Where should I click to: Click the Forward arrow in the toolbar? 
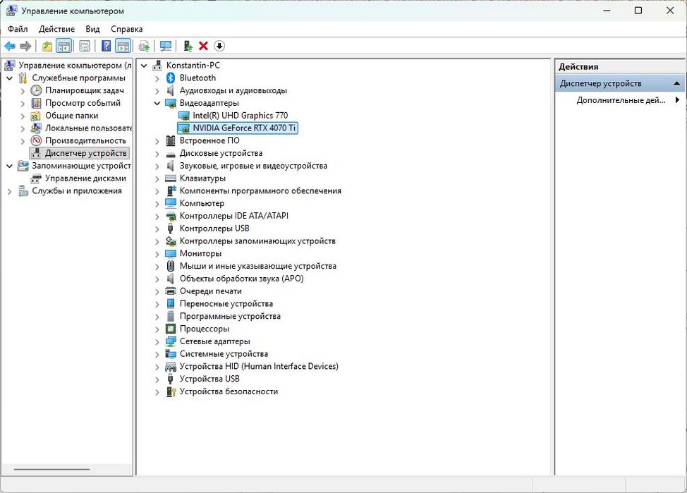[x=26, y=46]
